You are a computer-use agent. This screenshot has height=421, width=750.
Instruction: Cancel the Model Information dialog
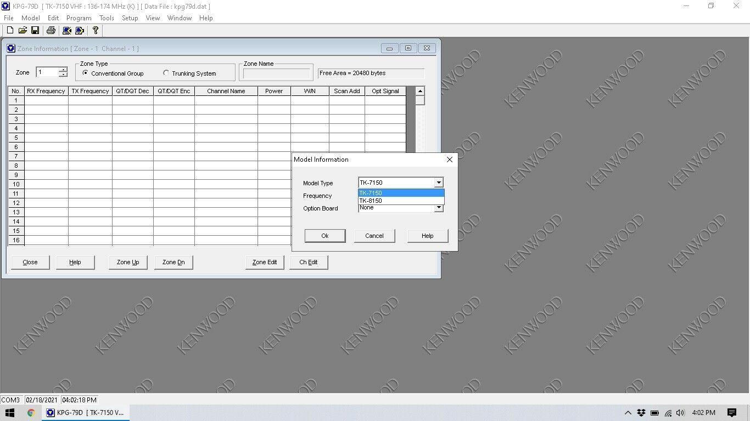click(374, 236)
